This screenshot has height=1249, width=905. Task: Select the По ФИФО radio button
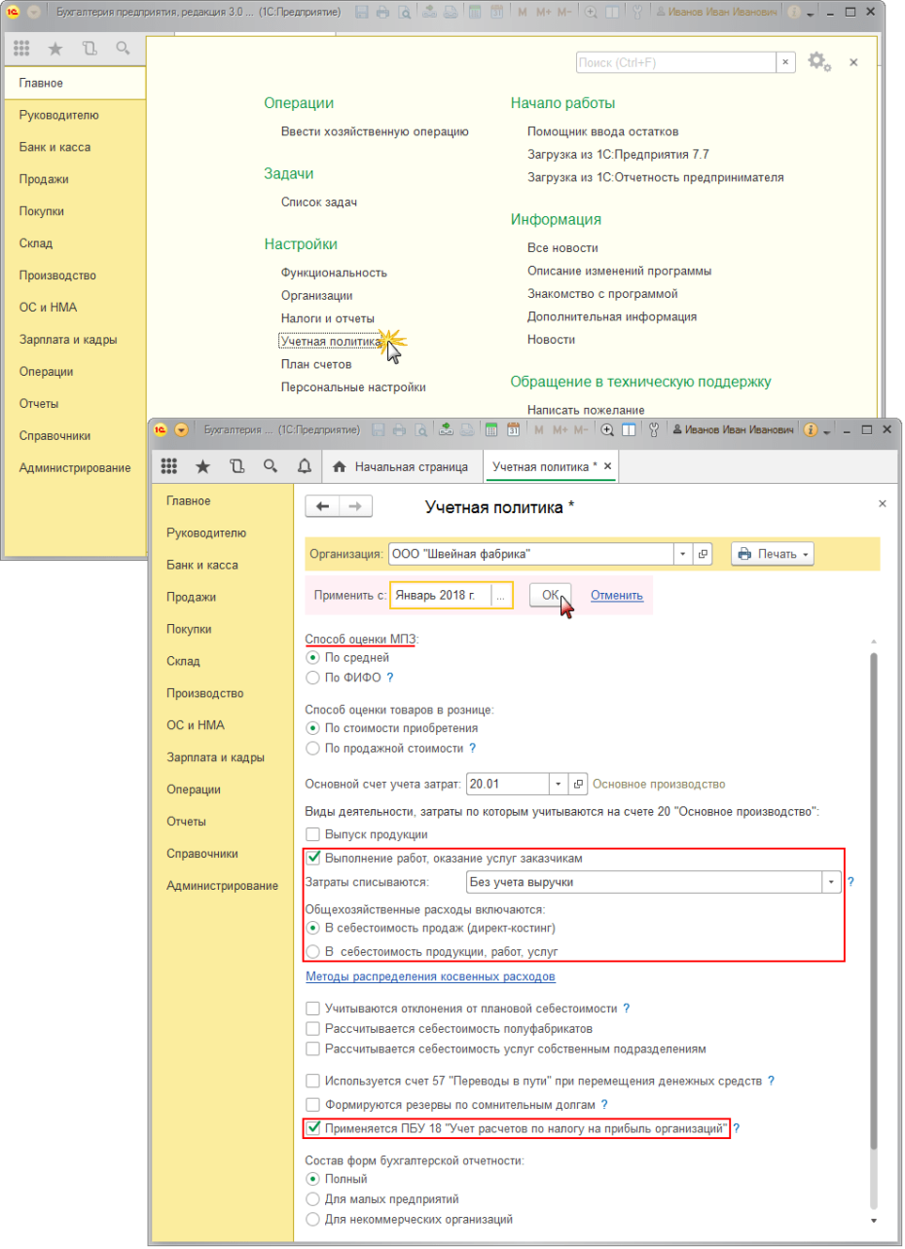(312, 678)
